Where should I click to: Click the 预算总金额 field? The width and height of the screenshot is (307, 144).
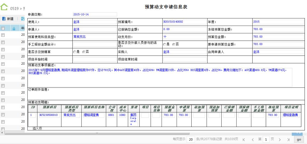[x=278, y=37]
